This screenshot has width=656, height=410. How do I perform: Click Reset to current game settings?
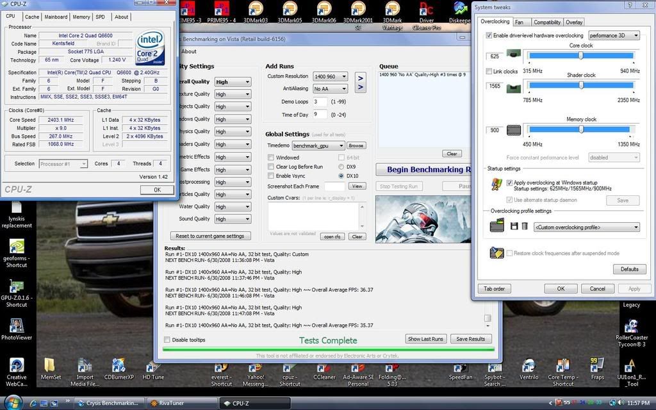210,236
